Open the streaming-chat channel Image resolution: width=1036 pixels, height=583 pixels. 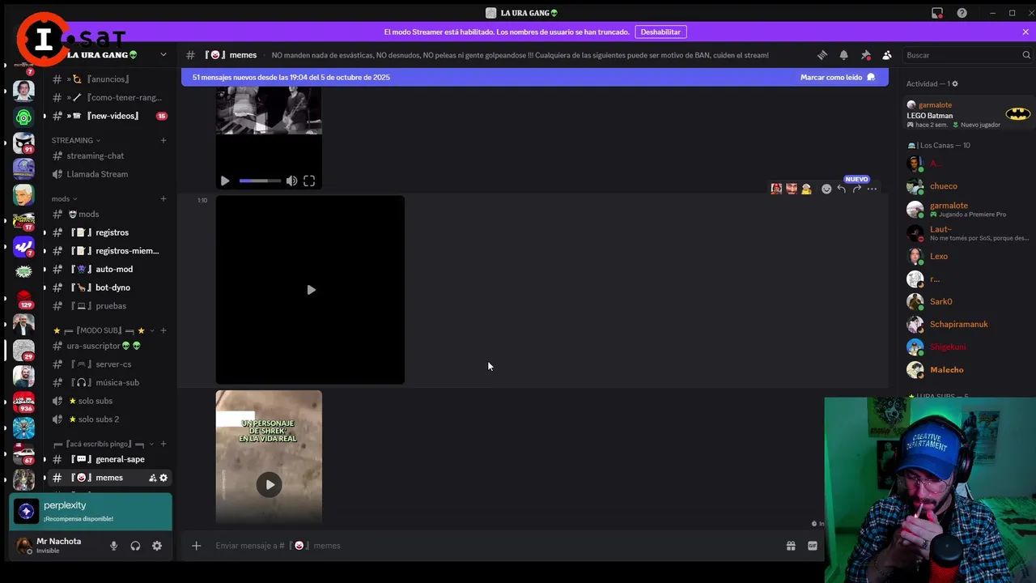[x=109, y=155]
